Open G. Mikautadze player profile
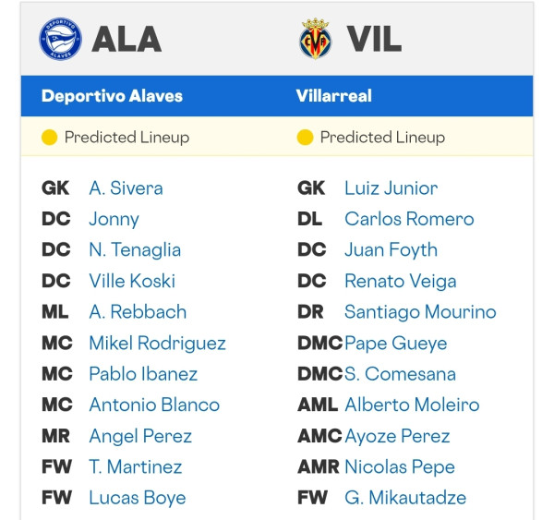Image resolution: width=554 pixels, height=520 pixels. pos(405,498)
